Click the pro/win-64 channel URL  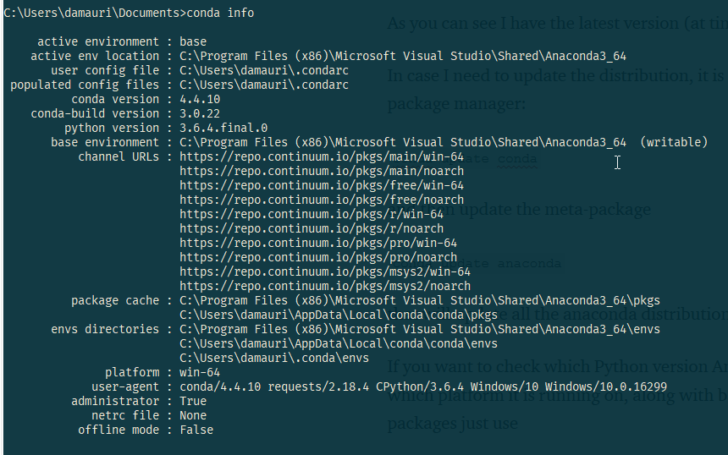pos(318,243)
